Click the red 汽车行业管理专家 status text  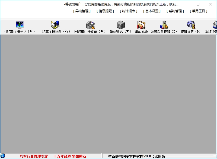[34, 156]
